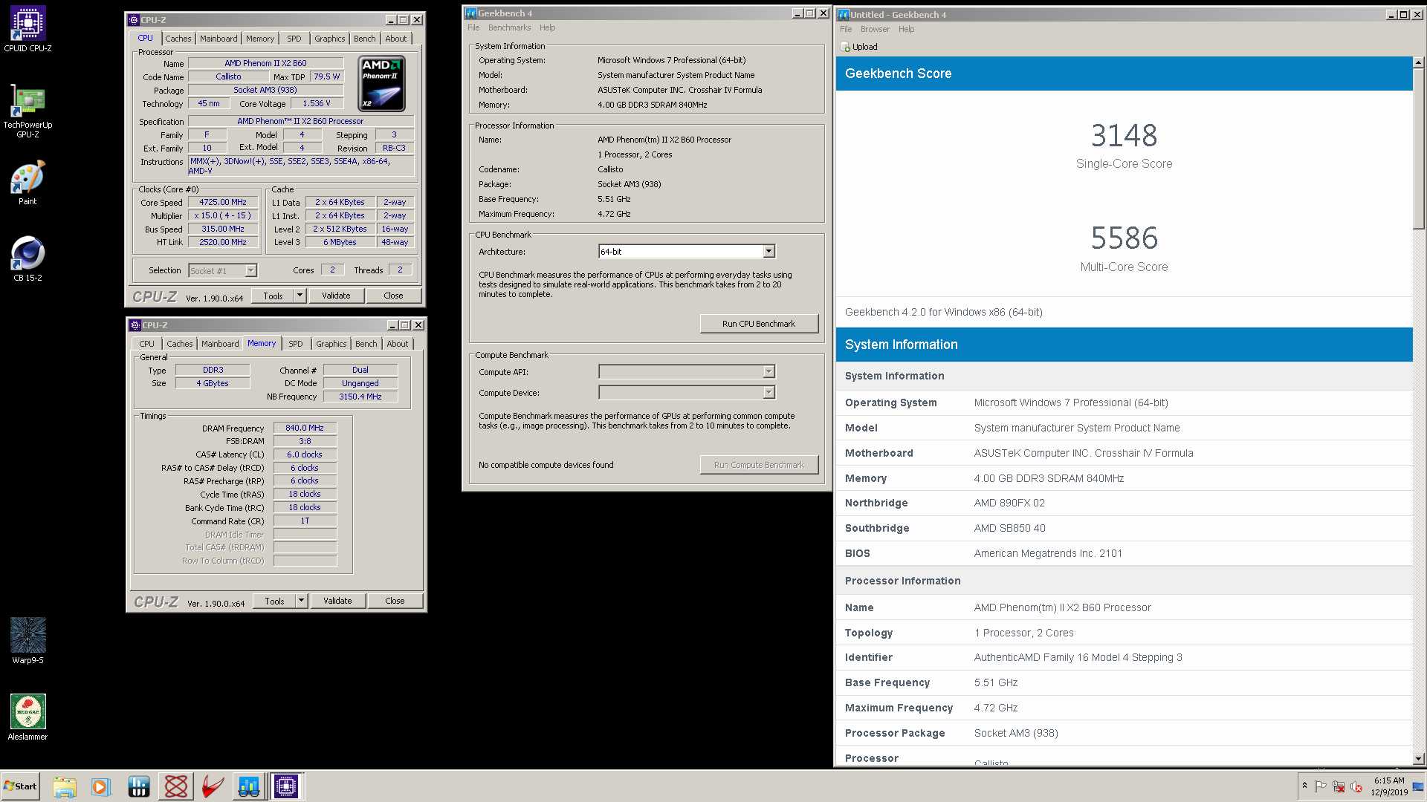Open the Benchmarks menu in Geekbench 4

click(x=509, y=27)
